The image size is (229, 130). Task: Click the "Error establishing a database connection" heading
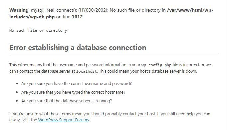78,48
